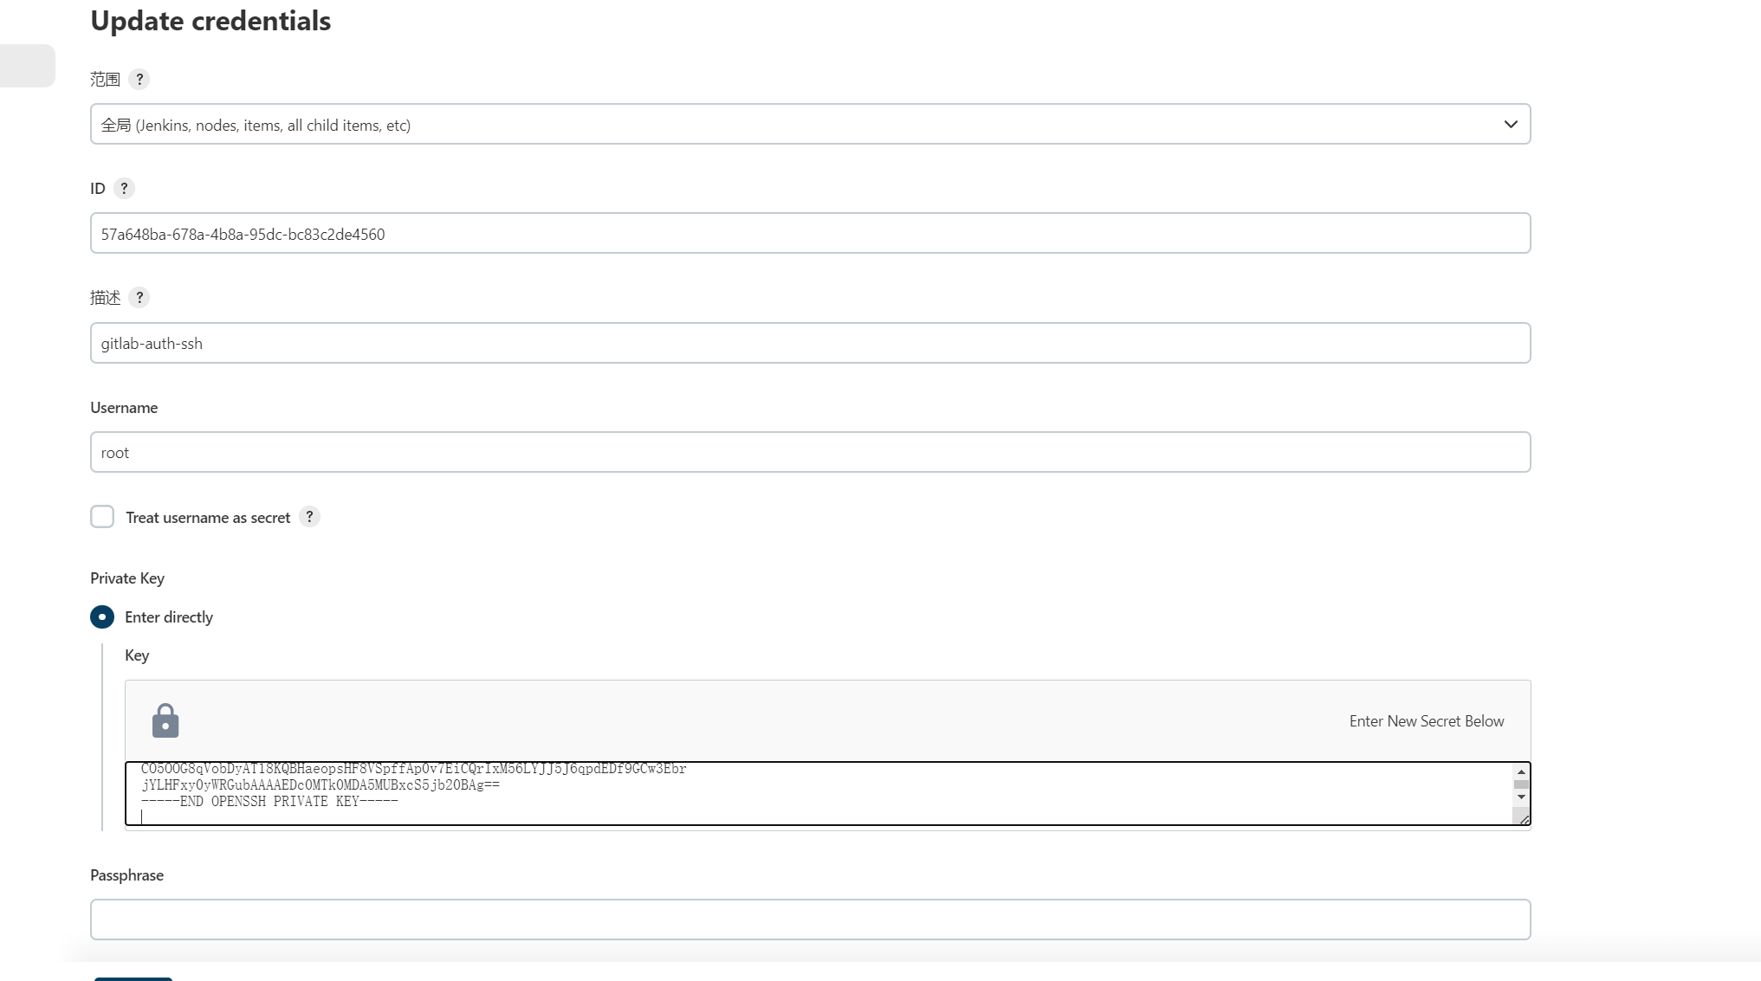Click help icon beside ID label
The width and height of the screenshot is (1761, 981).
tap(124, 189)
